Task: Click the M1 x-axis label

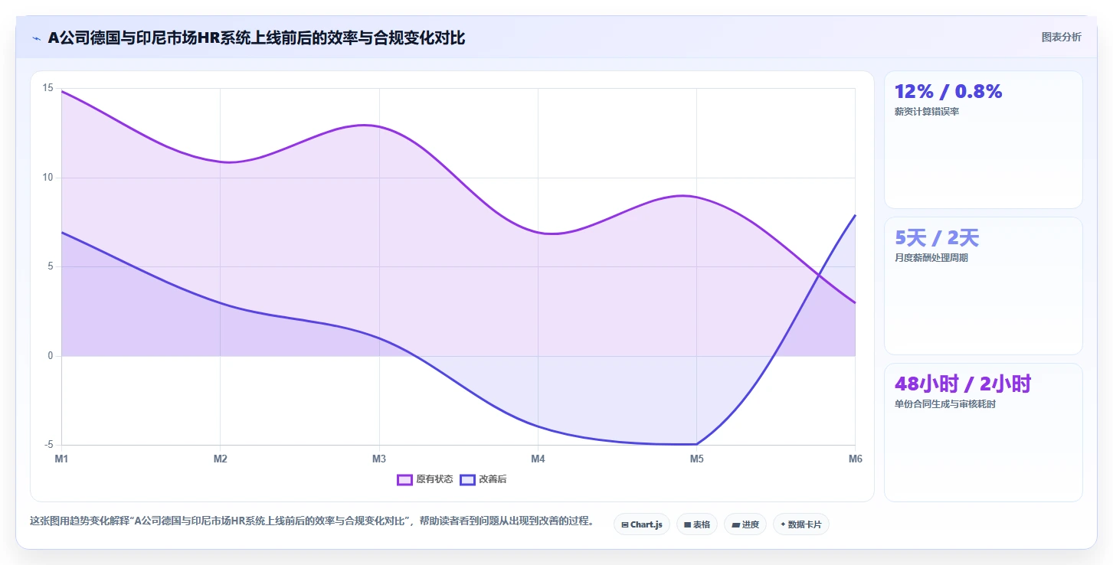Action: pos(61,459)
